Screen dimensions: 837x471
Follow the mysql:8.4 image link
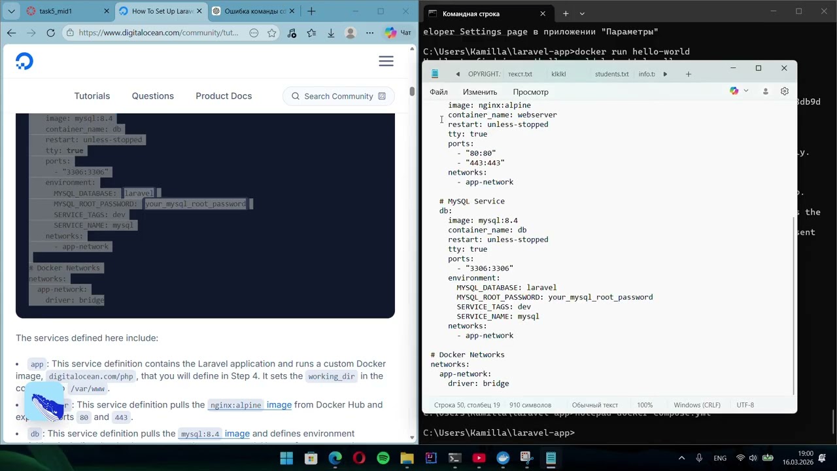tap(214, 434)
